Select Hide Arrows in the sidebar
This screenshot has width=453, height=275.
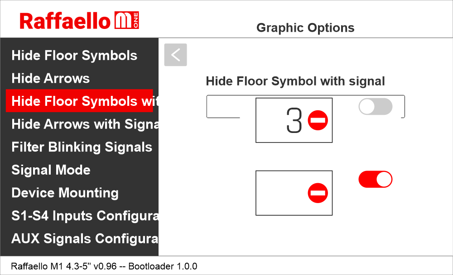tap(51, 78)
